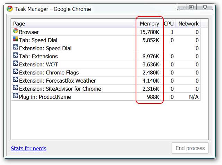Click puzzle icon for Extension: Speed Dial
The width and height of the screenshot is (222, 165).
(15, 48)
